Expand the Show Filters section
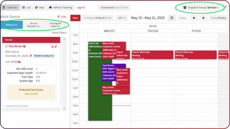 coord(59,33)
